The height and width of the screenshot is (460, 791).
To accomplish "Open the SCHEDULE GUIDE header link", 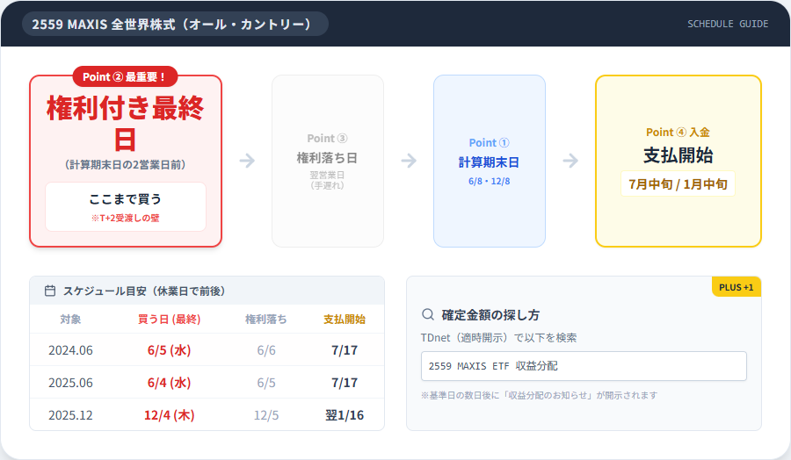I will 727,24.
